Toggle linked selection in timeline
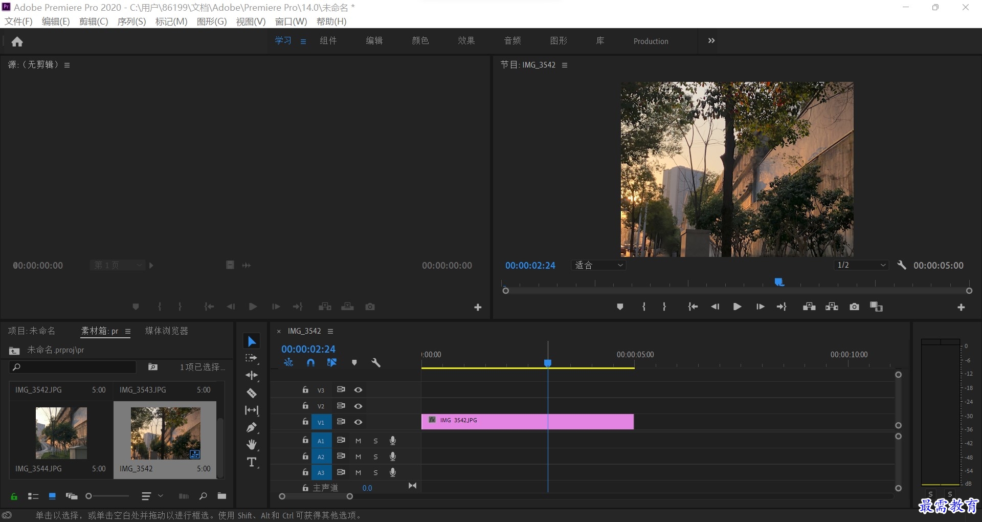The width and height of the screenshot is (982, 522). pyautogui.click(x=332, y=363)
